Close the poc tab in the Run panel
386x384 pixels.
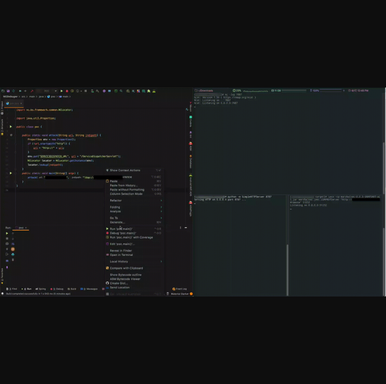coord(27,228)
